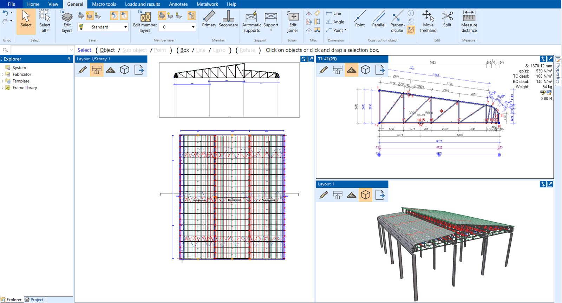562x303 pixels.
Task: Add a Point construction object
Action: [360, 19]
